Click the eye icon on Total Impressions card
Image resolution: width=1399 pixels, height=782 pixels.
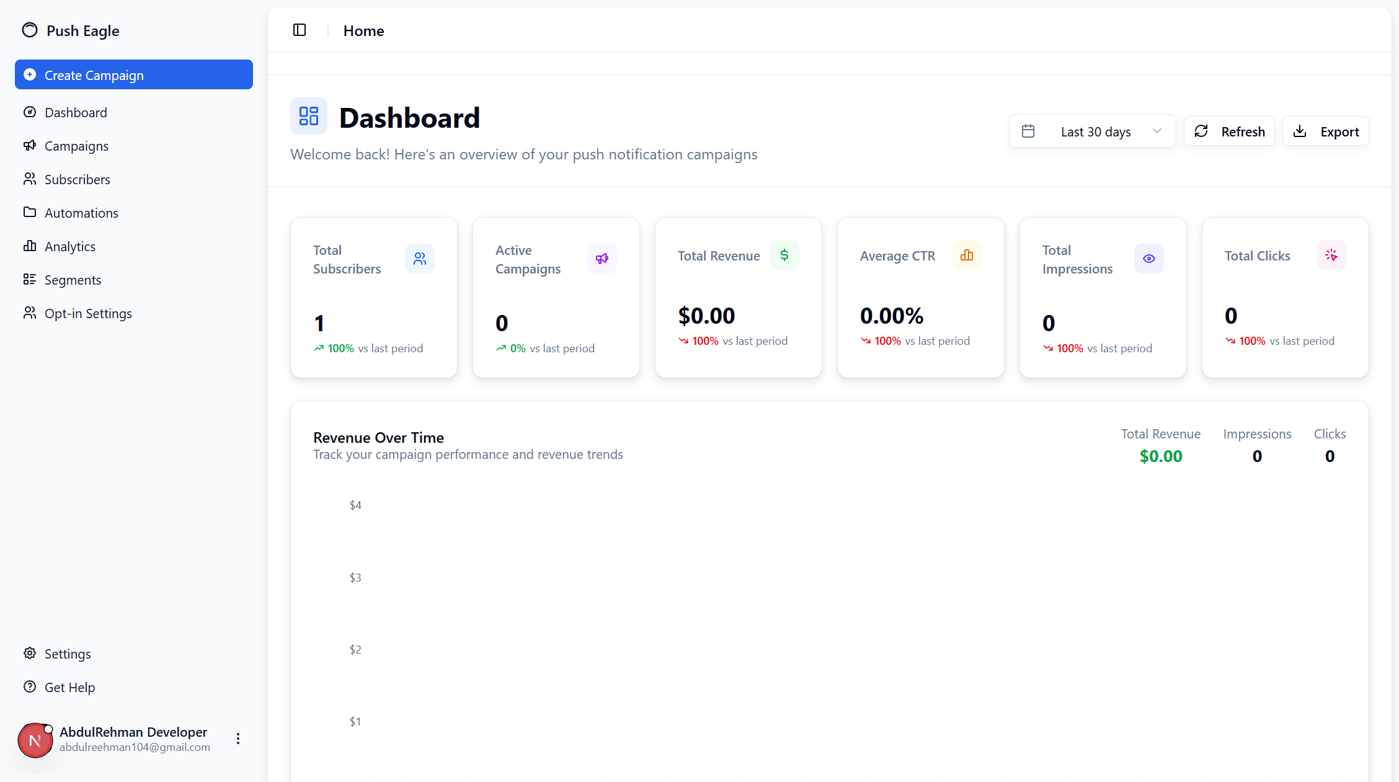click(1149, 259)
